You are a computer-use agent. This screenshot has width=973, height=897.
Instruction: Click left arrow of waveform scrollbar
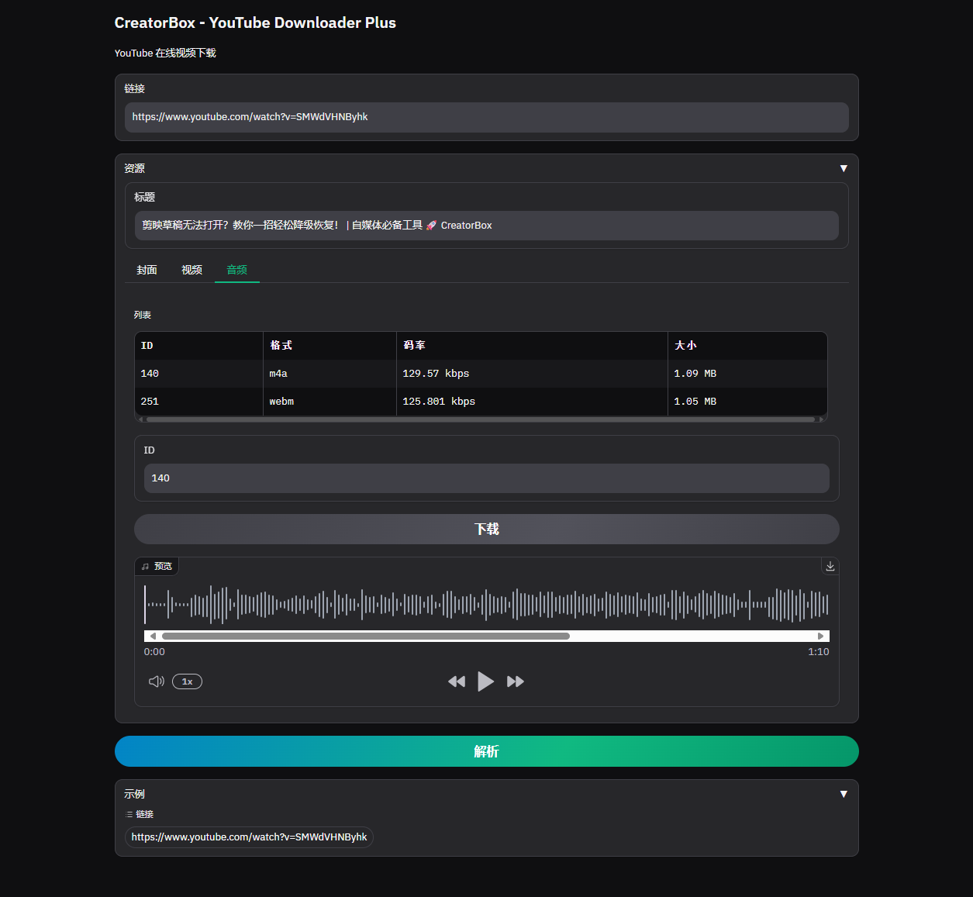pyautogui.click(x=153, y=636)
